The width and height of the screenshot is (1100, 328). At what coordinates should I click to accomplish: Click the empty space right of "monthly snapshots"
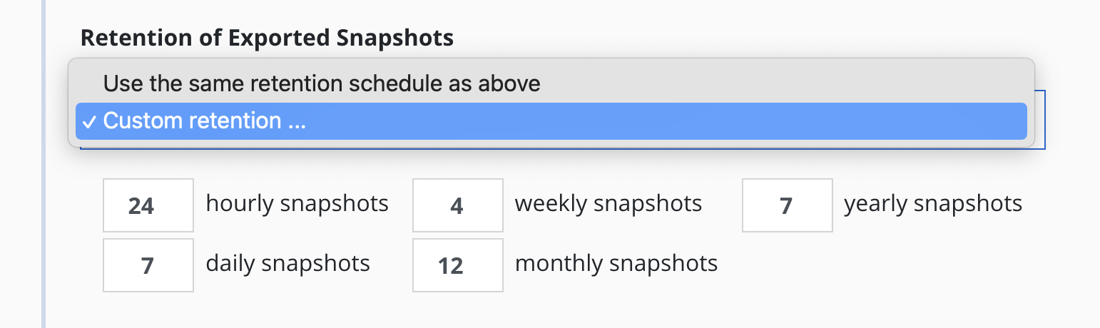tap(856, 265)
